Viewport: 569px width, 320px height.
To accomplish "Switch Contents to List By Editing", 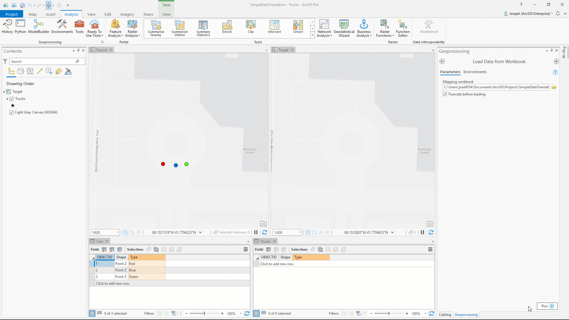I will tap(40, 71).
